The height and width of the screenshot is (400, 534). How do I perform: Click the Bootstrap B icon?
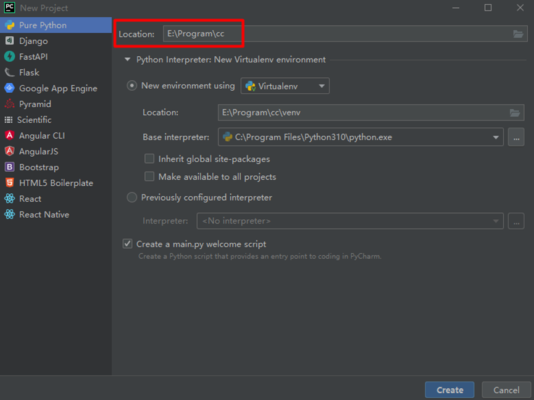9,167
